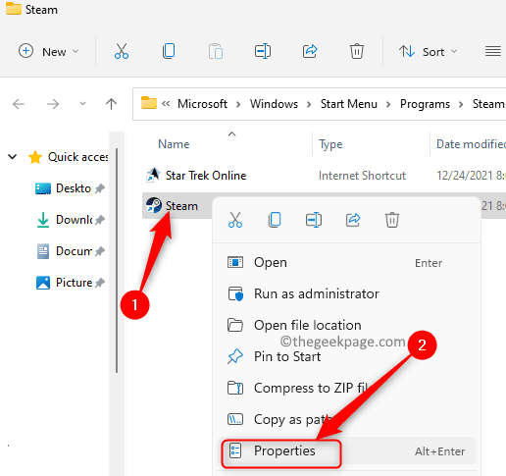This screenshot has width=506, height=476.
Task: Expand chevron after Programs breadcrumb
Action: pos(461,105)
